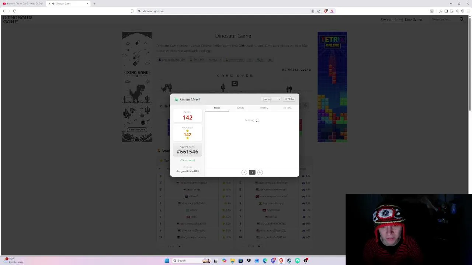This screenshot has width=472, height=265.
Task: Click the Brave Shields icon
Action: 326,11
